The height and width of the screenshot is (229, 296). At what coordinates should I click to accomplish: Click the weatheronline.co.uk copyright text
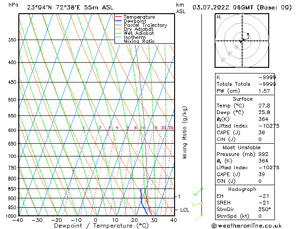247,226
